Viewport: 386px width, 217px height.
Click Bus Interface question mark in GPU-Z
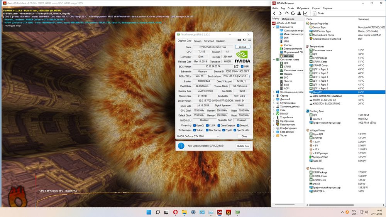(x=249, y=76)
